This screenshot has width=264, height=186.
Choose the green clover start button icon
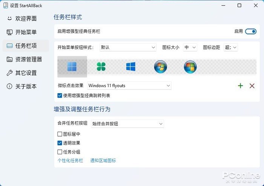coord(101,66)
